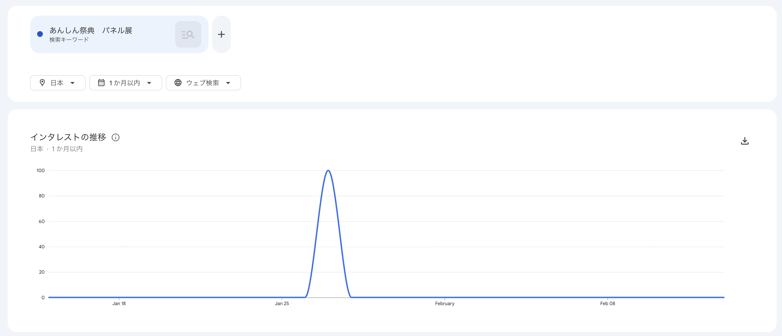Add a comparison term with plus button
The height and width of the screenshot is (336, 782).
(x=221, y=34)
